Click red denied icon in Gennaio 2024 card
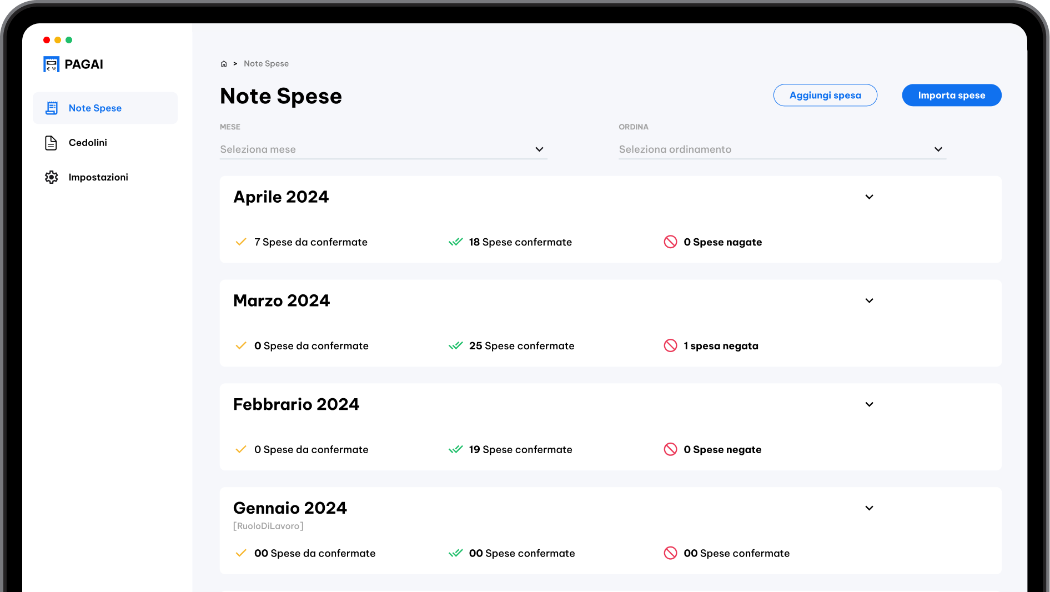This screenshot has width=1050, height=592. (x=670, y=554)
